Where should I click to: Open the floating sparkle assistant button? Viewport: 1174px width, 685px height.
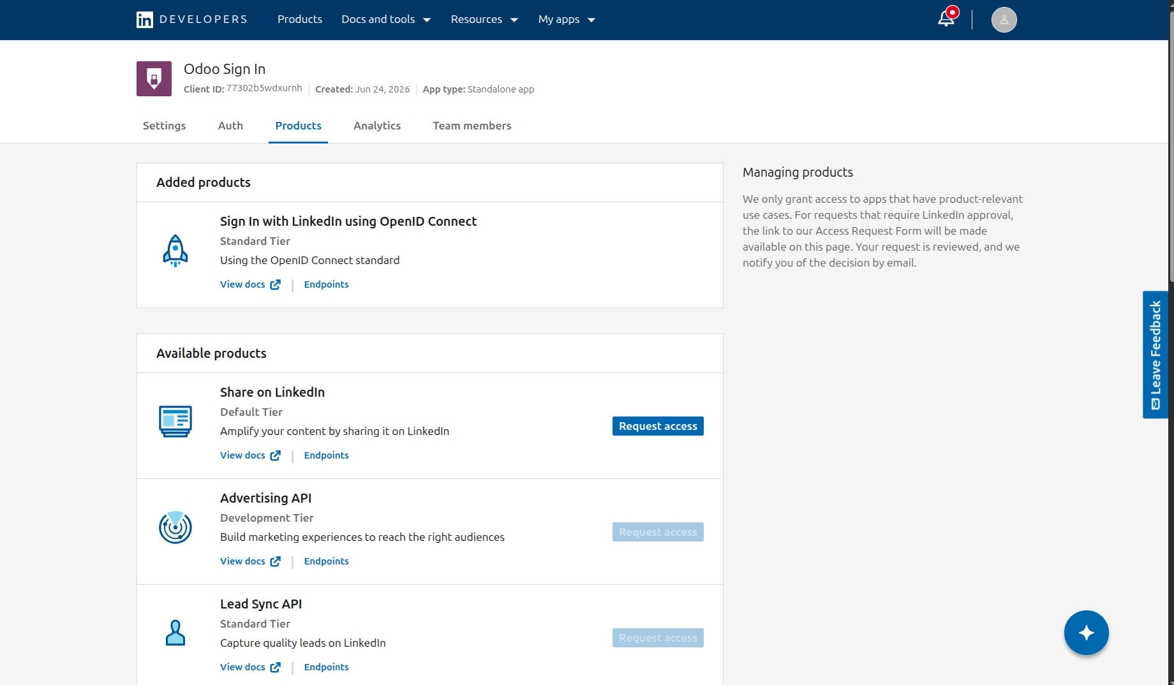1086,633
